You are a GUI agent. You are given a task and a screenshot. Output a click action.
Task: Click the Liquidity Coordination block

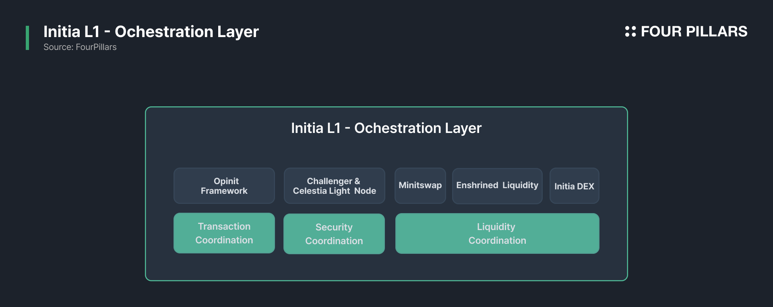[x=497, y=234]
